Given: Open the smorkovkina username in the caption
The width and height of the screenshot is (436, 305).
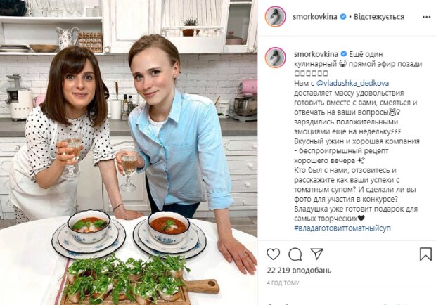Looking at the screenshot, I should (x=316, y=54).
